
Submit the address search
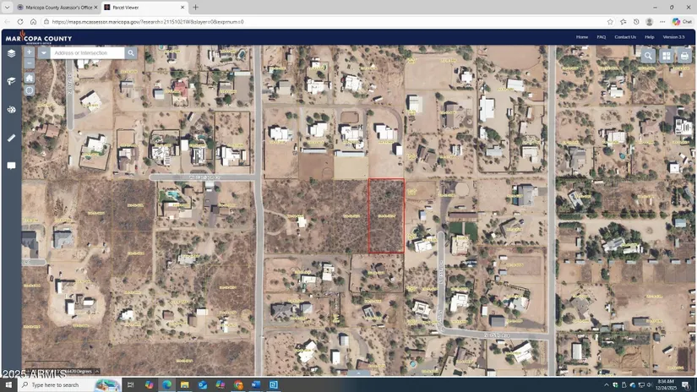pos(131,53)
